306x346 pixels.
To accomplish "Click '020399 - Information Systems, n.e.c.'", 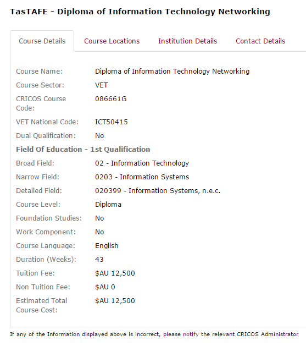I will 158,191.
